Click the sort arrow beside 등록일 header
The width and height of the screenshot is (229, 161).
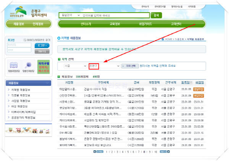click(x=191, y=83)
